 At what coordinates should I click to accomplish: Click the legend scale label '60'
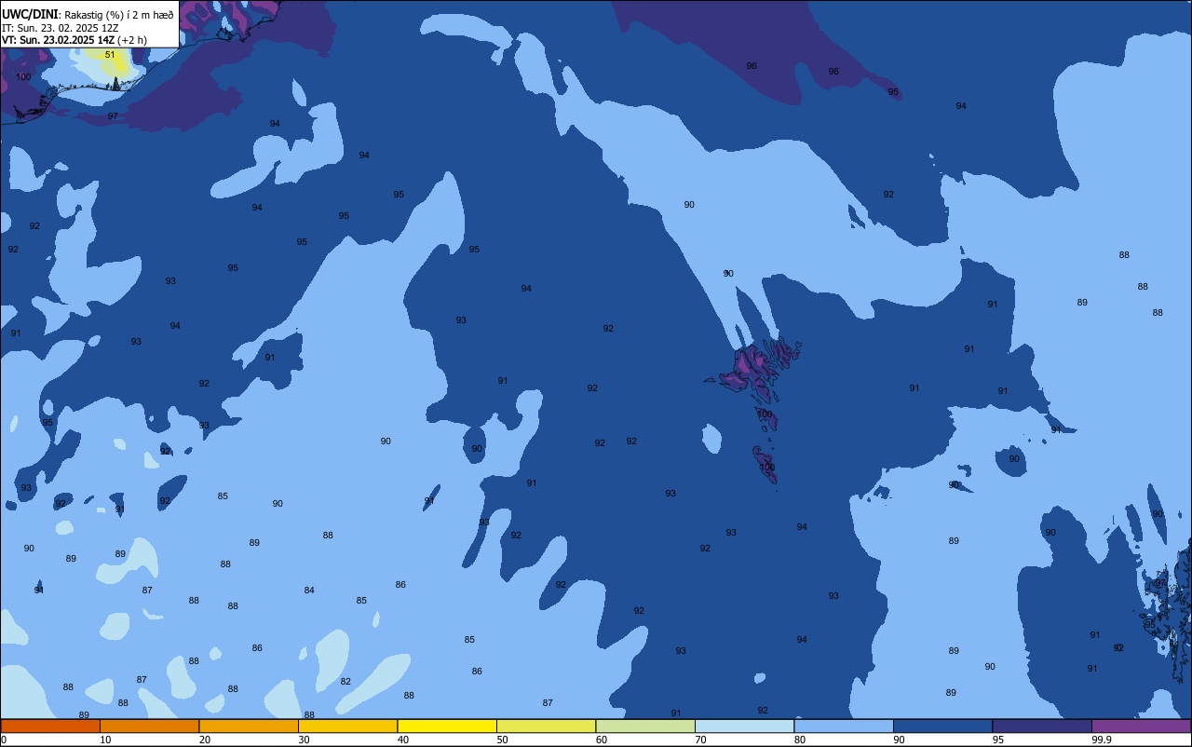coord(602,740)
